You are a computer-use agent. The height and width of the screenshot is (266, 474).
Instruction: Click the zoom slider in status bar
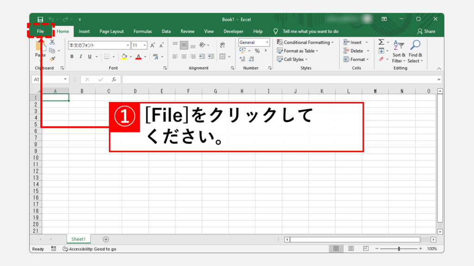pos(399,249)
